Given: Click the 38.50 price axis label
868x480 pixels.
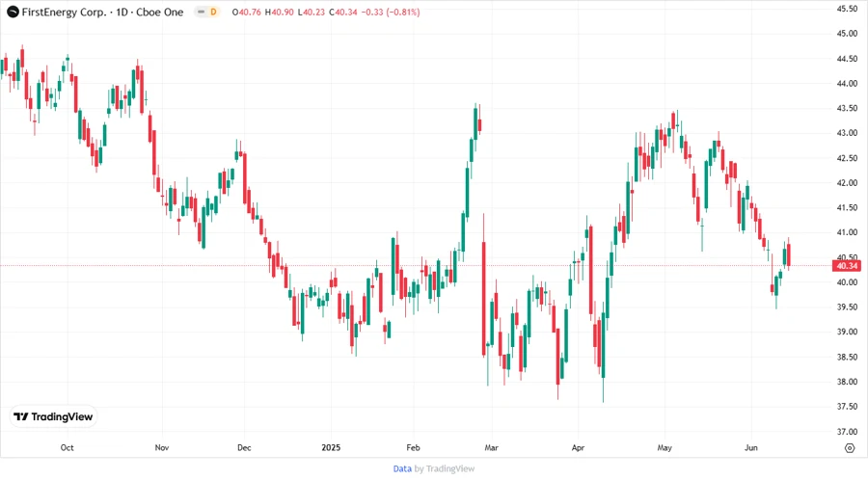Looking at the screenshot, I should (x=847, y=358).
